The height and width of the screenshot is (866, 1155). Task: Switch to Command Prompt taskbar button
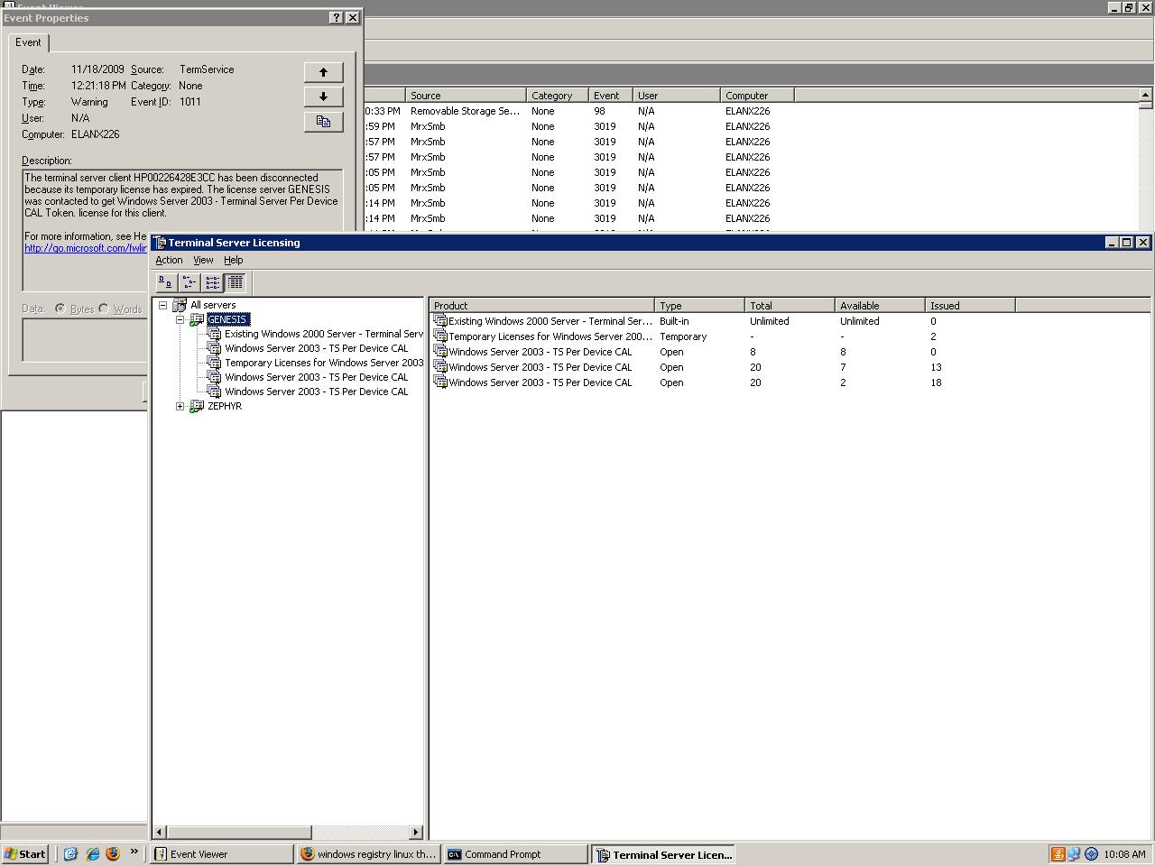(x=515, y=853)
